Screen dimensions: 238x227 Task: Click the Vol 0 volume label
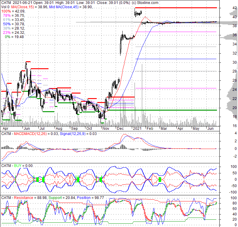[5, 7]
